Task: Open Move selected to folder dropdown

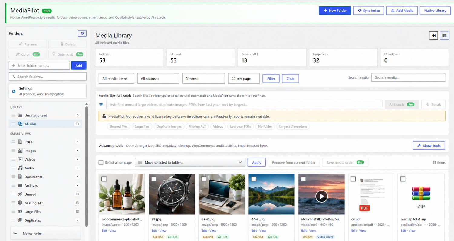Action: point(190,162)
